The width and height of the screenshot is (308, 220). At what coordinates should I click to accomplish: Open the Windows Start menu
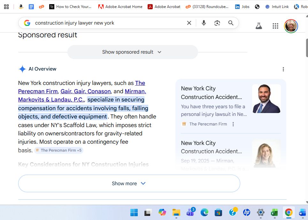(134, 212)
